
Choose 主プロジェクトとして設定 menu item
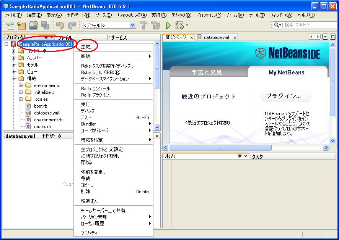[x=114, y=150]
